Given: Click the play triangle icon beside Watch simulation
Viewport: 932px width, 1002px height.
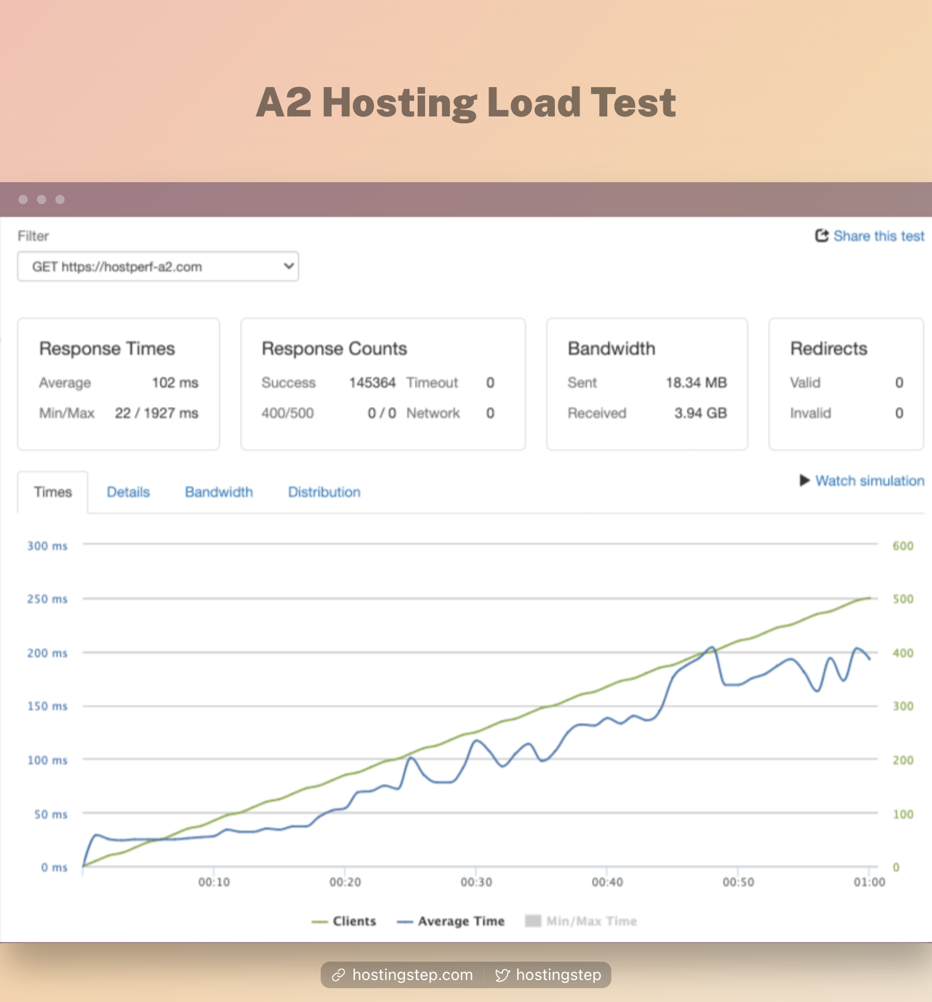Looking at the screenshot, I should coord(805,480).
